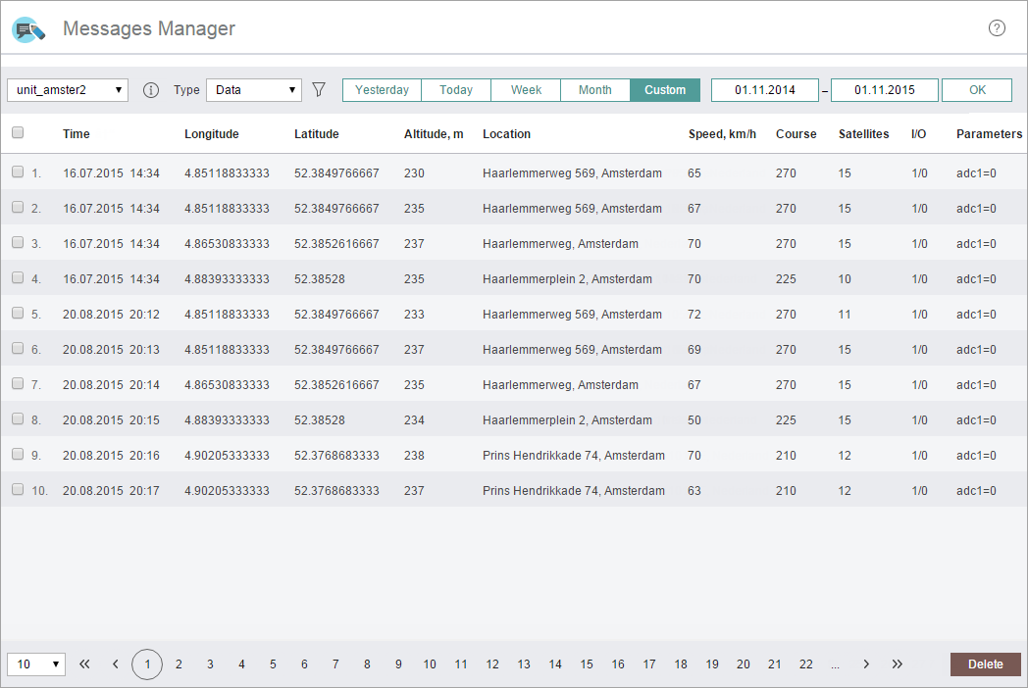This screenshot has height=688, width=1028.
Task: Expand the Type dropdown showing Data
Action: click(x=254, y=90)
